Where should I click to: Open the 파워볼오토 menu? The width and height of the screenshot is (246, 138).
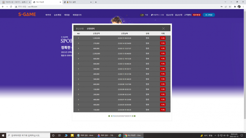pos(77,15)
